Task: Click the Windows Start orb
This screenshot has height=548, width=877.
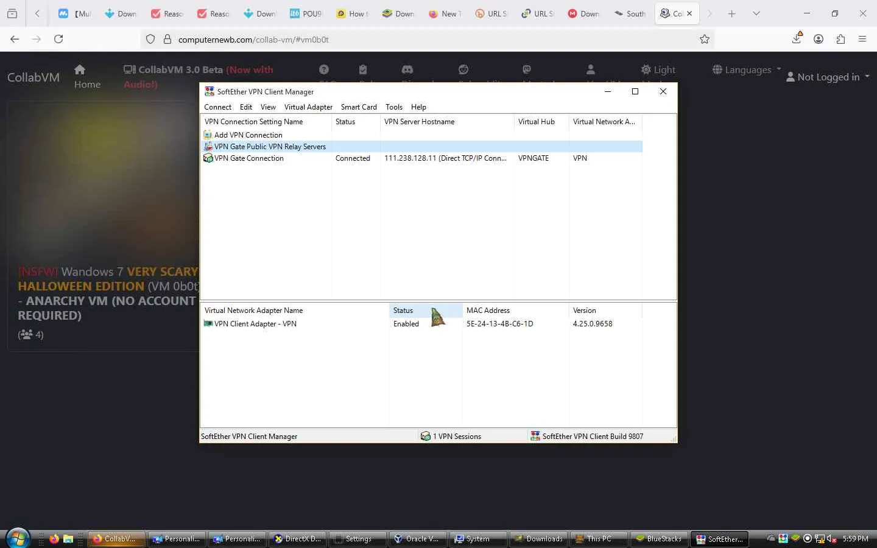Action: [18, 538]
